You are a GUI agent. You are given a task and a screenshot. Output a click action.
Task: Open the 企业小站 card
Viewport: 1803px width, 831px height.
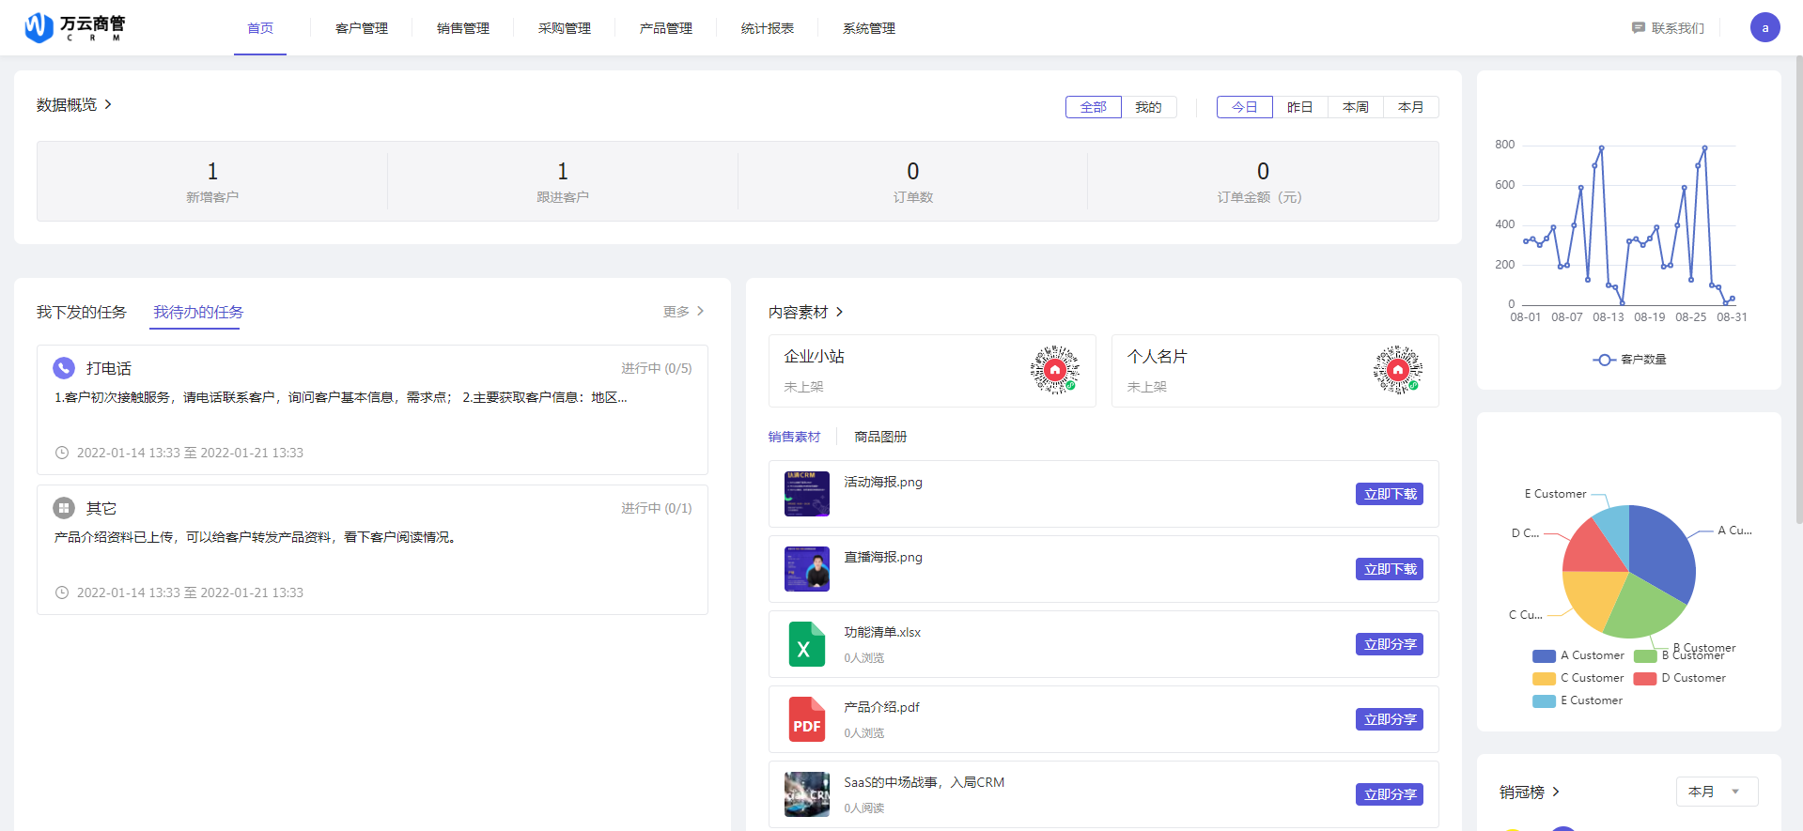[x=932, y=371]
